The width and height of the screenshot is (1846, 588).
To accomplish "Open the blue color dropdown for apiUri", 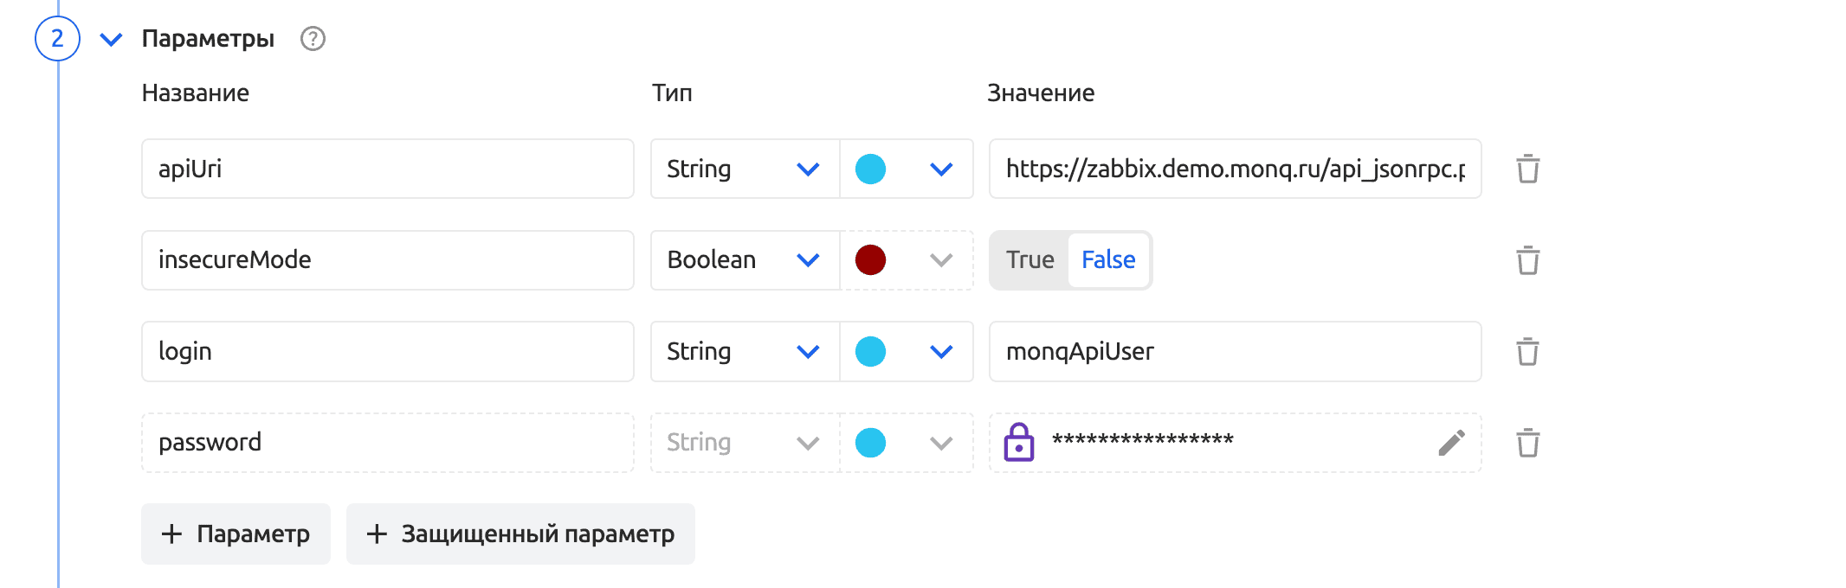I will 940,169.
